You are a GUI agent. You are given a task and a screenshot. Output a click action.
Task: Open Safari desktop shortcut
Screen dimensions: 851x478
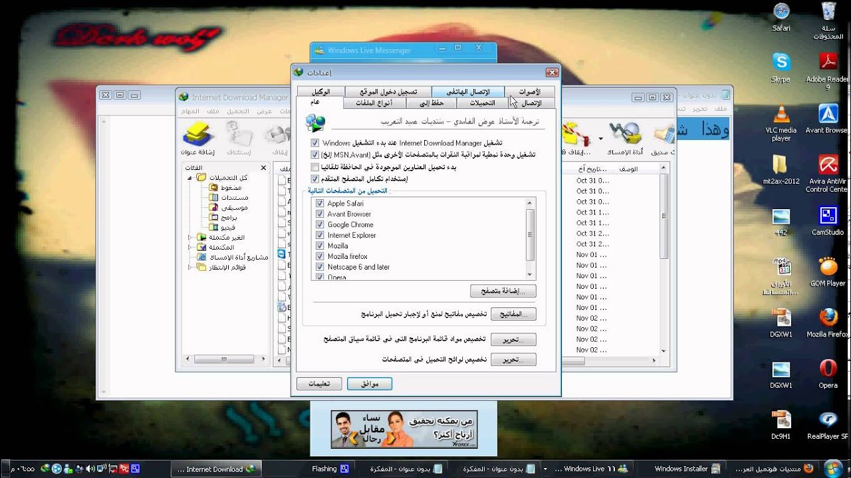[781, 17]
